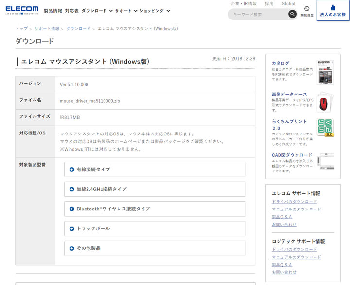Open the ショッピング dropdown menu
The height and width of the screenshot is (285, 350).
pyautogui.click(x=155, y=11)
